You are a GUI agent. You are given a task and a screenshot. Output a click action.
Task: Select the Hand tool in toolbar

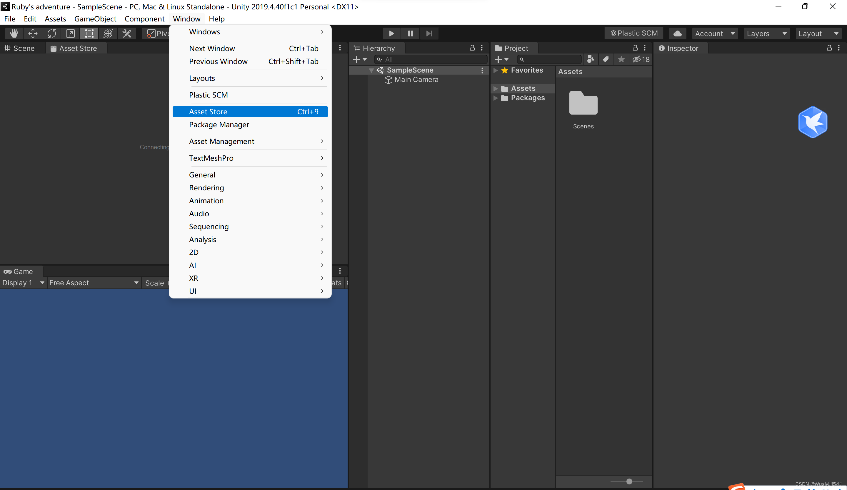pyautogui.click(x=14, y=33)
